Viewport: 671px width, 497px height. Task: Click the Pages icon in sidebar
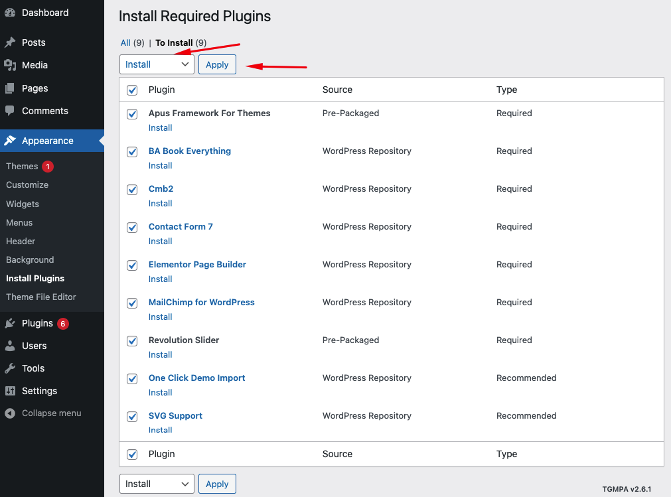[x=10, y=88]
